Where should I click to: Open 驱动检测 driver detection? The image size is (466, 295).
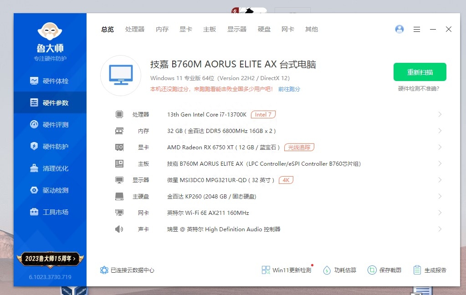50,190
